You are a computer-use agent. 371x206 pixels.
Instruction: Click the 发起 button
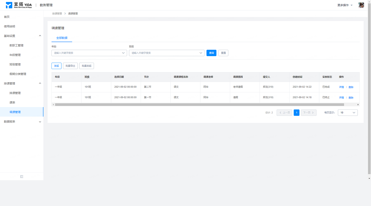point(56,66)
